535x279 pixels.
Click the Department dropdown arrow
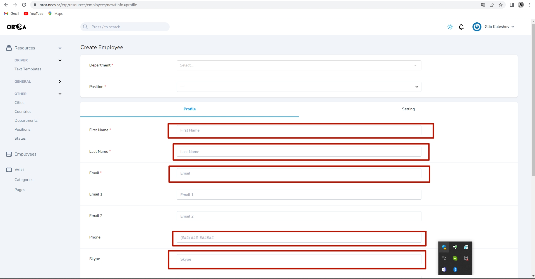click(x=415, y=65)
